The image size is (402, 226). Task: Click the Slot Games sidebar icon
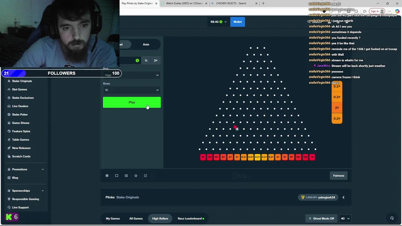[x=9, y=89]
